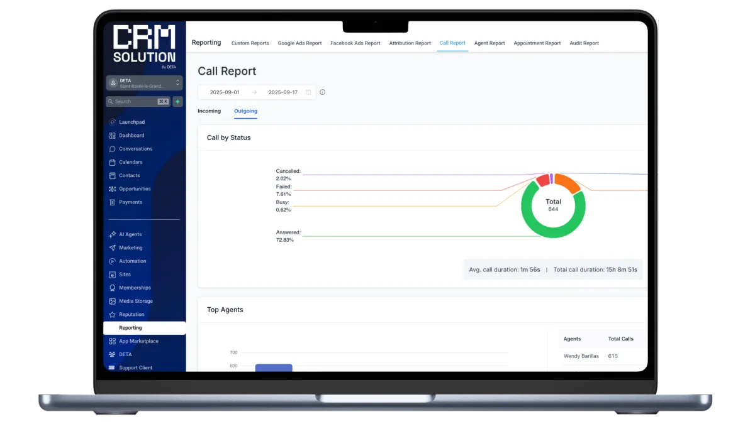Open DETA via its people icon
Viewport: 755px width, 424px height.
112,354
